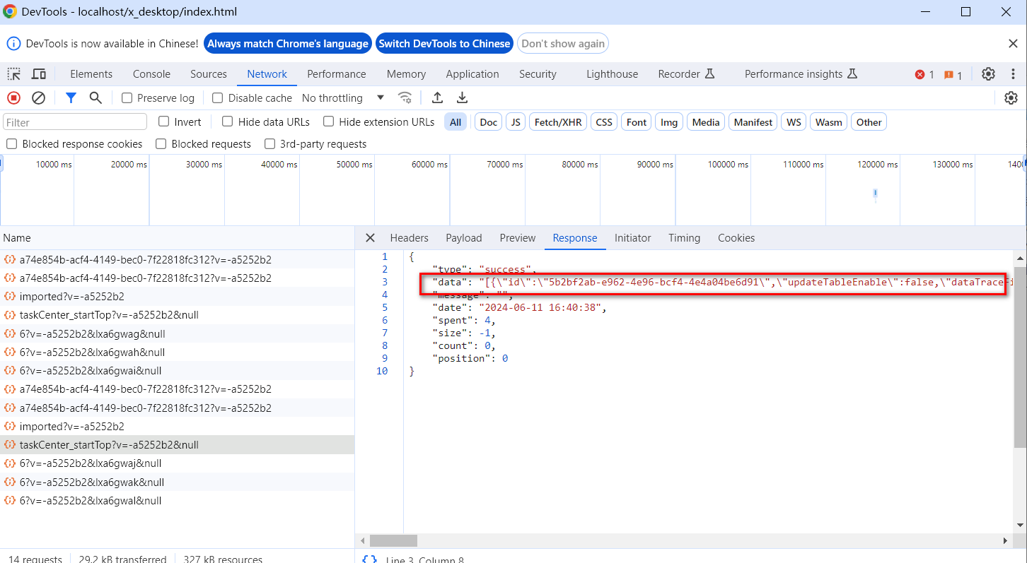The width and height of the screenshot is (1027, 563).
Task: Select the imported?v=-a5252b2 request
Action: (72, 297)
